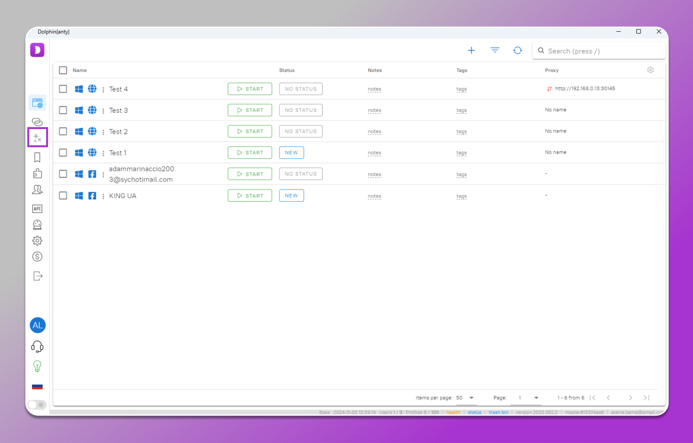Open the automation sparkles icon in sidebar

37,137
